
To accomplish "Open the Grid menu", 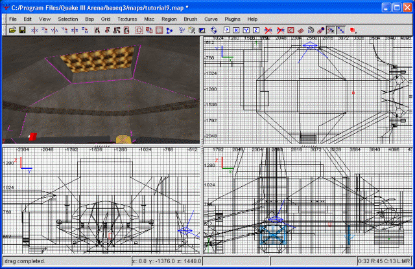I will pos(106,19).
